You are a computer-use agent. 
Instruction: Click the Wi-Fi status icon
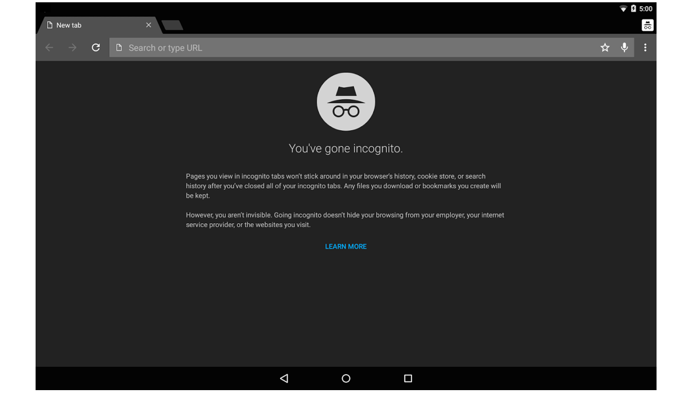[623, 9]
